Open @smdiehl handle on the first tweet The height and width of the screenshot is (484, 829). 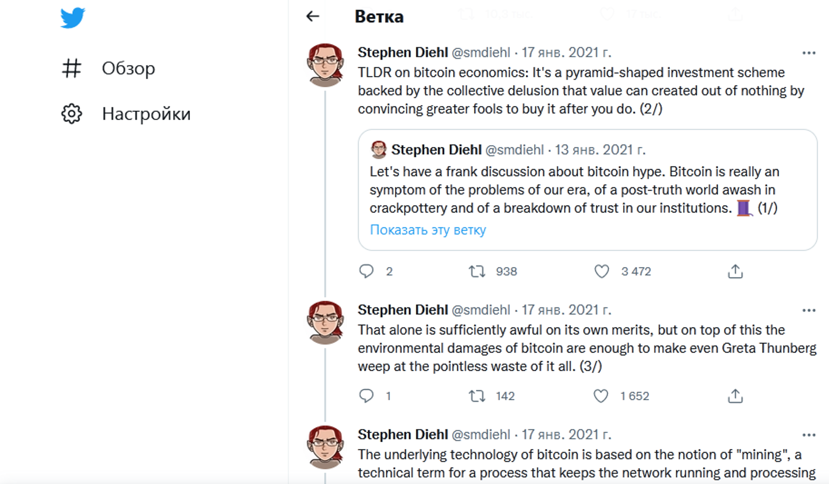click(x=481, y=53)
